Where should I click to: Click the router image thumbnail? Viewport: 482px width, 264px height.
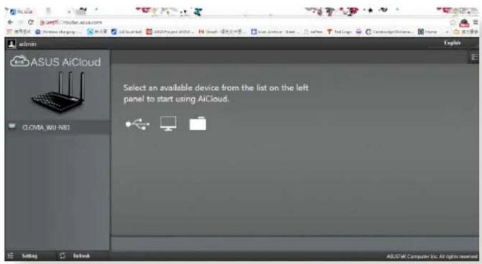(x=58, y=92)
